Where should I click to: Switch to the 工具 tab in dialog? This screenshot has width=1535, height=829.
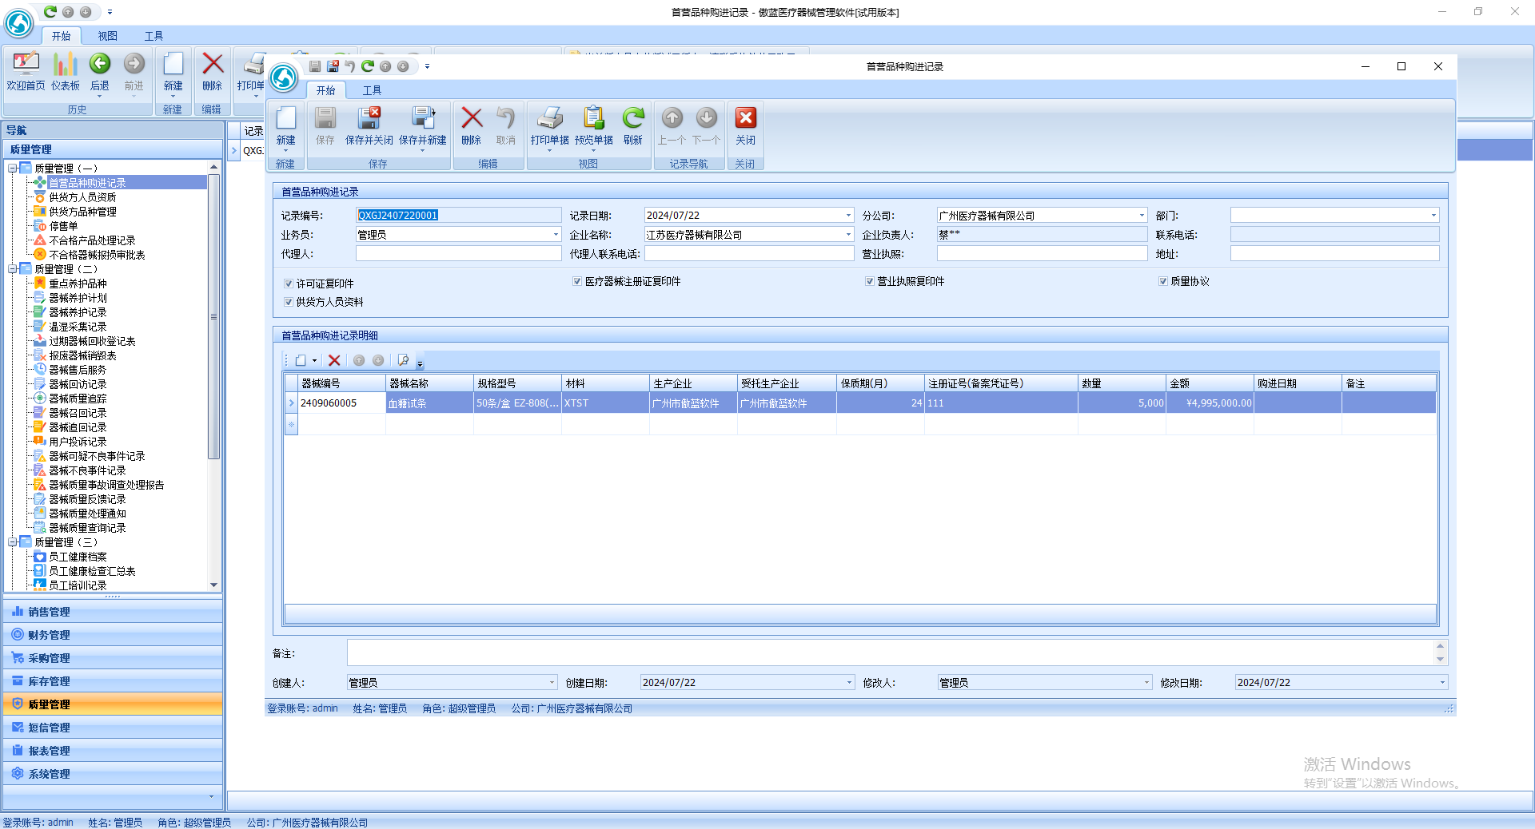click(x=372, y=90)
